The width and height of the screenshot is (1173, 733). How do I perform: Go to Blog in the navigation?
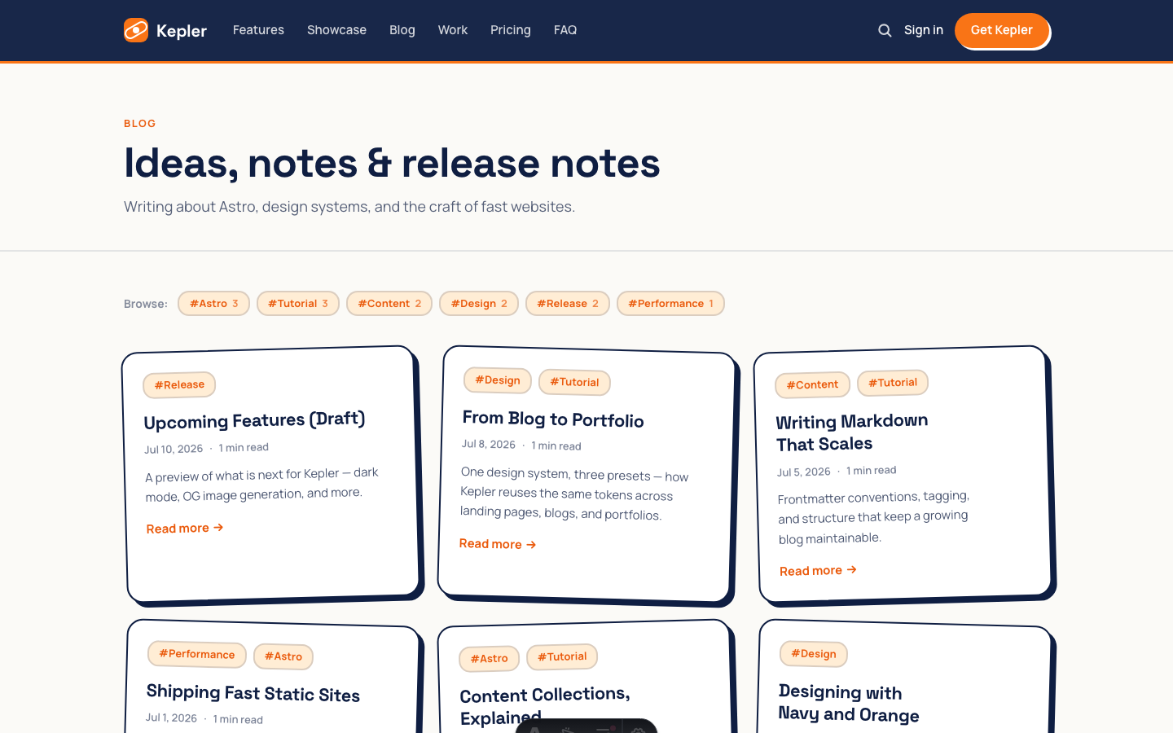coord(402,30)
